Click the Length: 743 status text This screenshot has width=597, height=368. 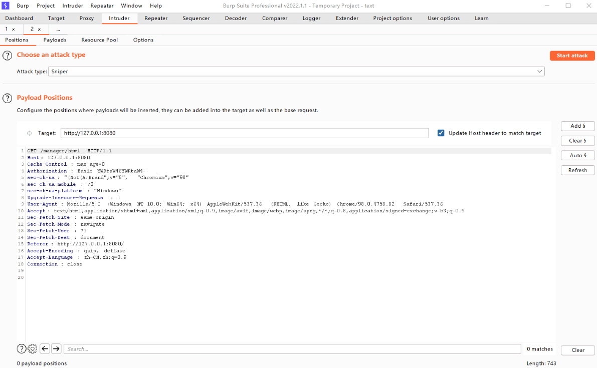tap(541, 363)
